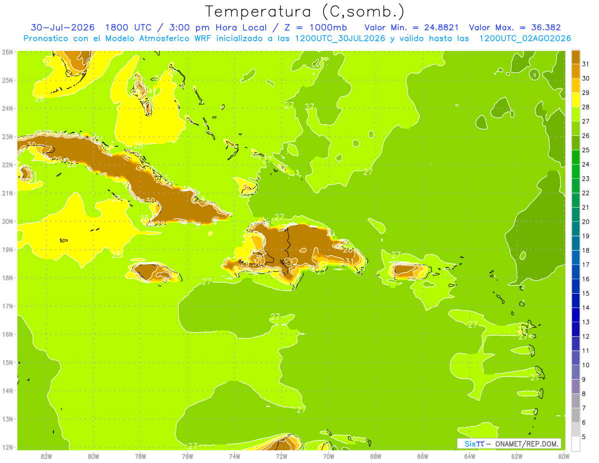The image size is (599, 463).
Task: Click the longitude axis label "80W"
Action: [x=93, y=456]
